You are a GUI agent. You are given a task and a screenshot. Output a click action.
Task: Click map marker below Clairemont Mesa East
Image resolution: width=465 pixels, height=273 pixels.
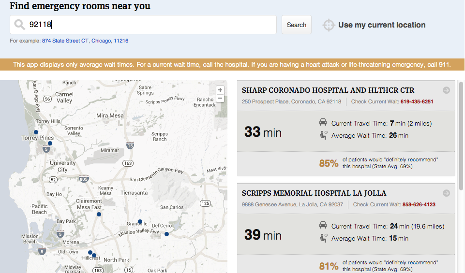pyautogui.click(x=99, y=215)
